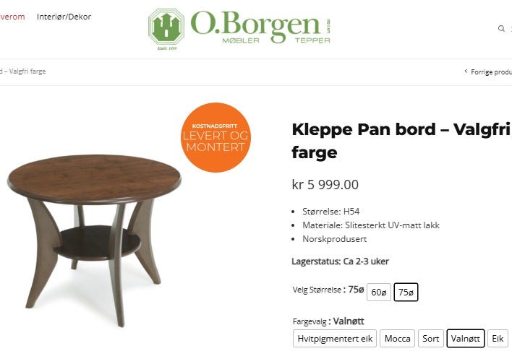The width and height of the screenshot is (512, 351).
Task: Select Valnøtt color variant
Action: click(x=465, y=338)
